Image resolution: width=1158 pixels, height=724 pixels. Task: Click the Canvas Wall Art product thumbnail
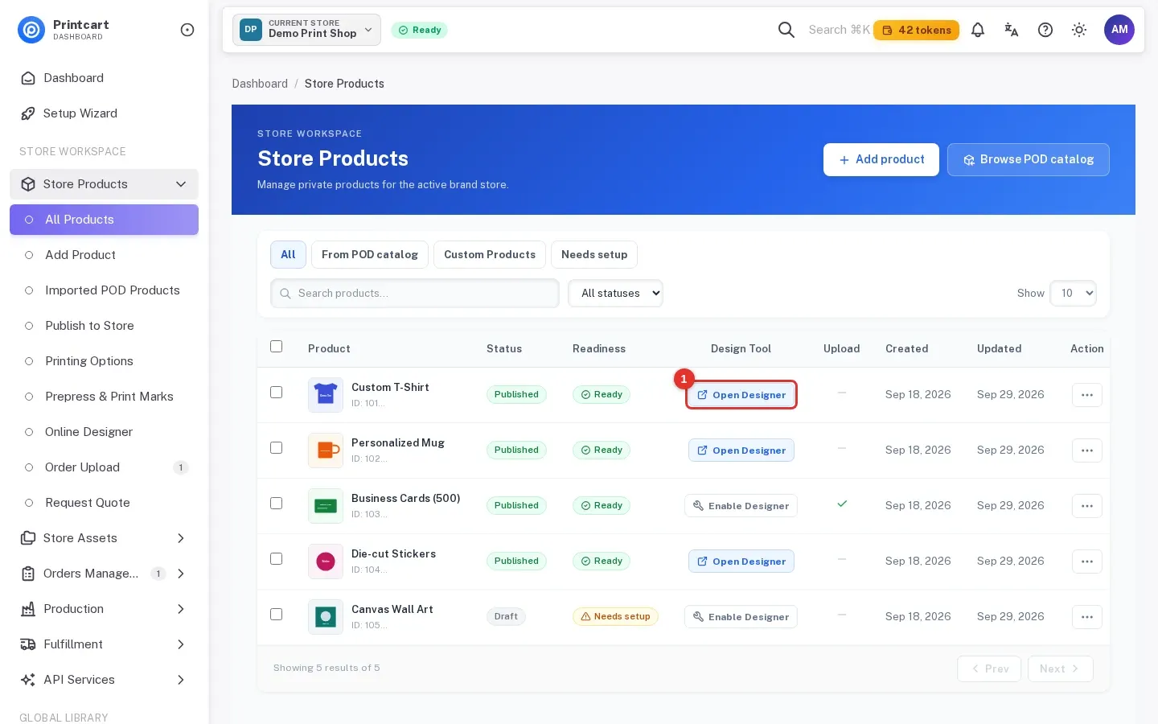coord(326,617)
